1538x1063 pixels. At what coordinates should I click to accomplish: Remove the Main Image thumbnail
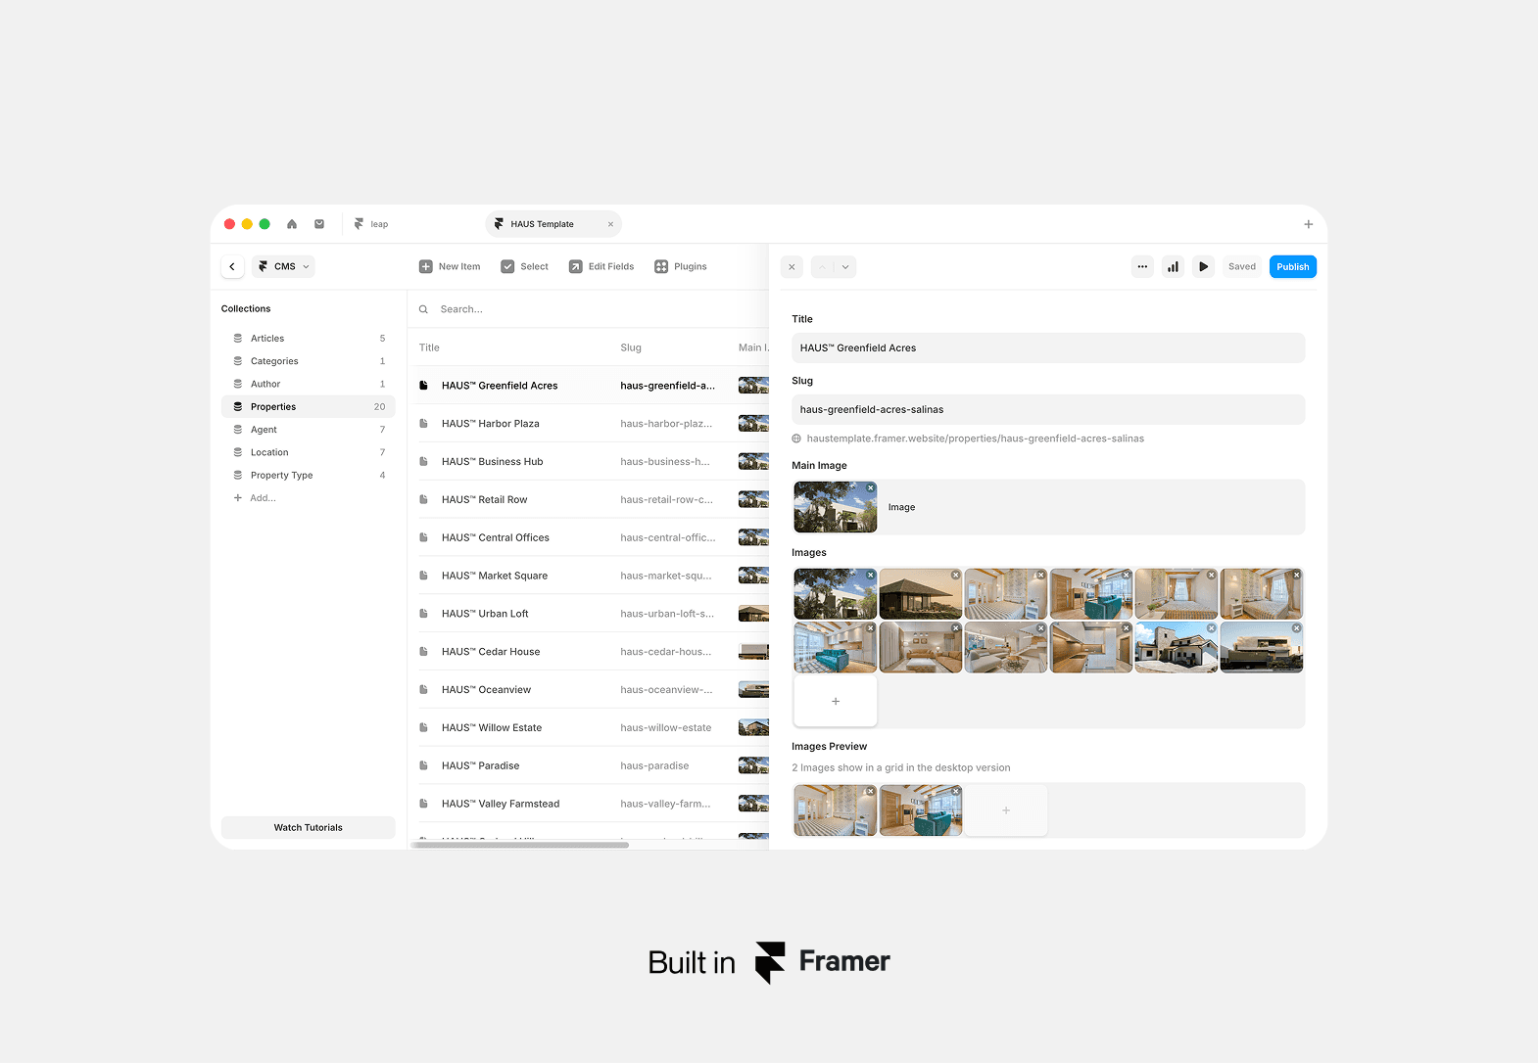pos(870,487)
